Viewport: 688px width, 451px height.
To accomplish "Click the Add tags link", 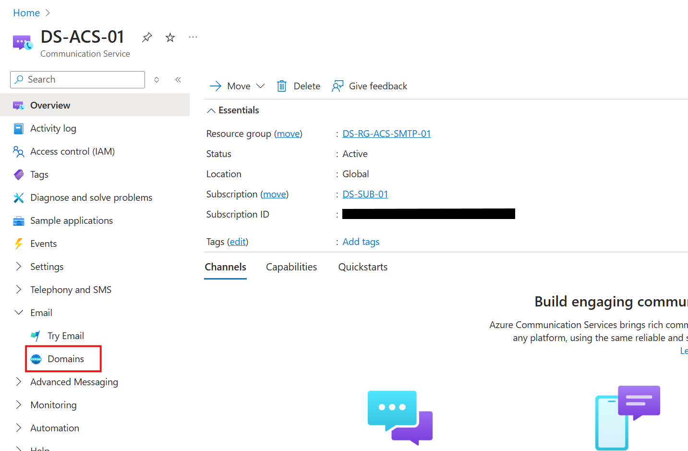I will pyautogui.click(x=361, y=242).
